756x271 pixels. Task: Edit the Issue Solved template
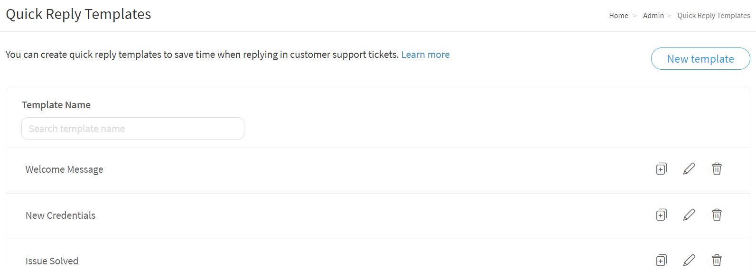pos(689,260)
